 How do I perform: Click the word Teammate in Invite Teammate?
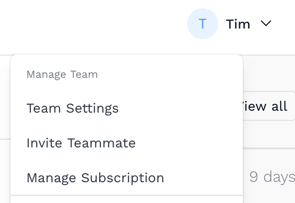102,143
